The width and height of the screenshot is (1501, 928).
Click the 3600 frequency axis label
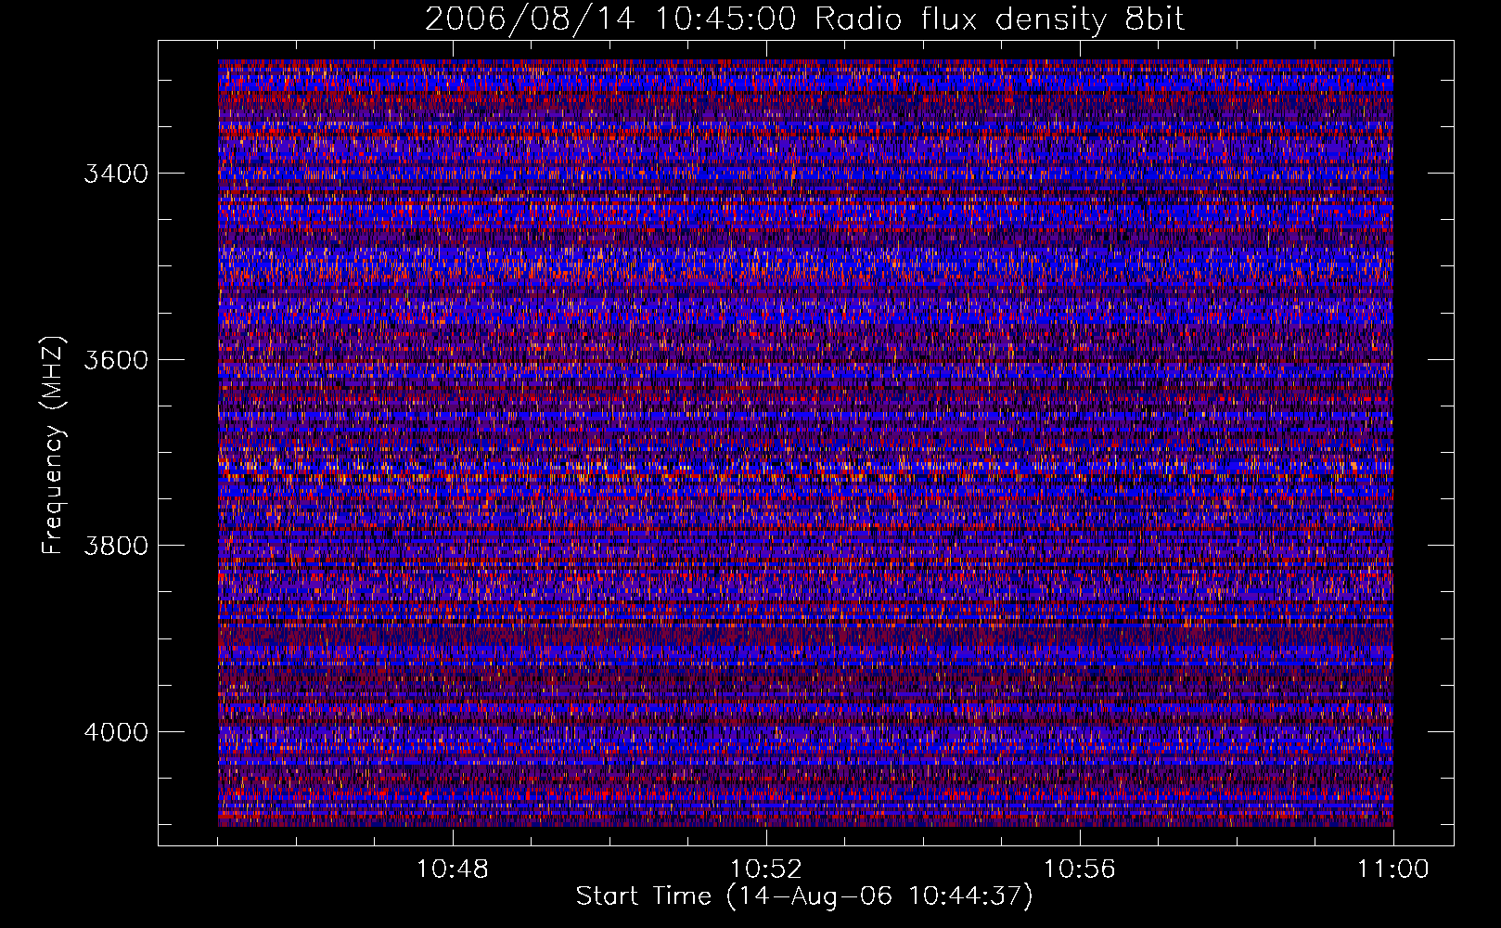click(116, 360)
